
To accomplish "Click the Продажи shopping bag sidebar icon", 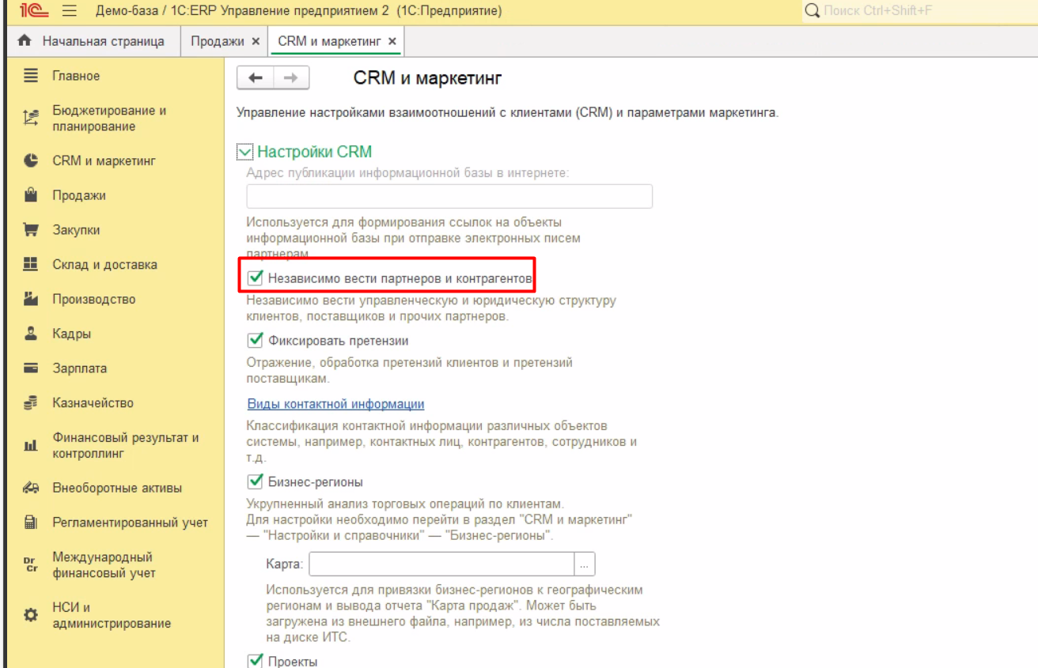I will pos(31,195).
